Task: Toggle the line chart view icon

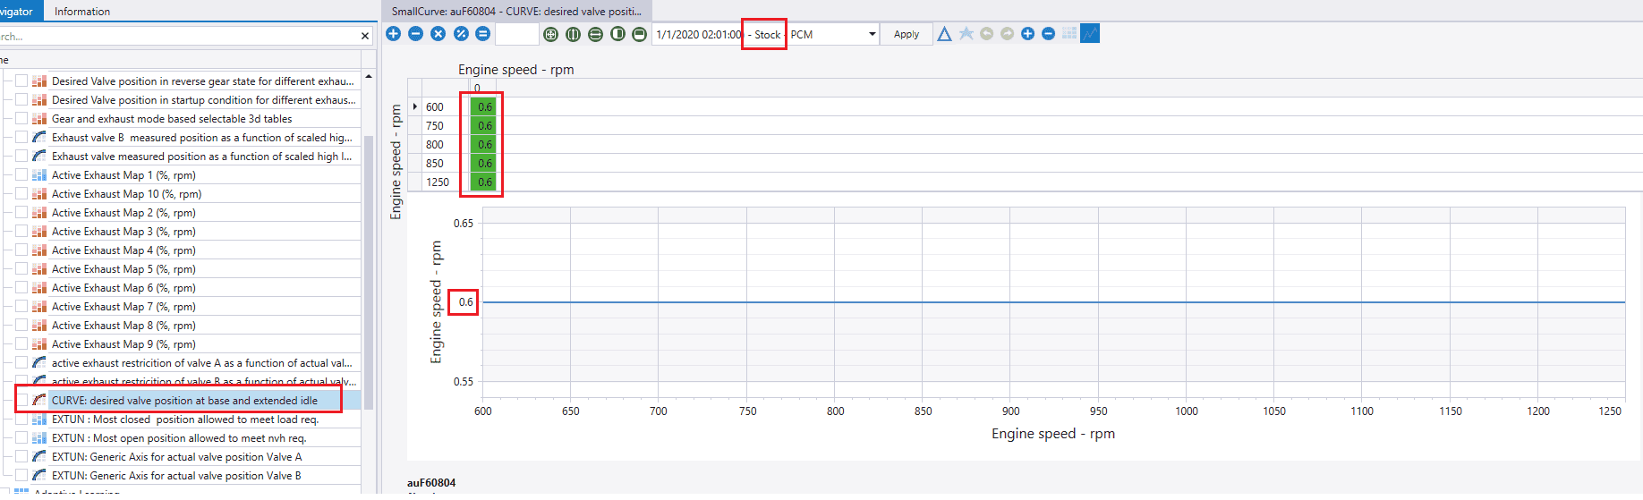Action: (1090, 33)
